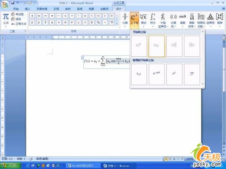Insert the exclamation (!) symbol
The height and width of the screenshot is (169, 226).
tap(79, 16)
